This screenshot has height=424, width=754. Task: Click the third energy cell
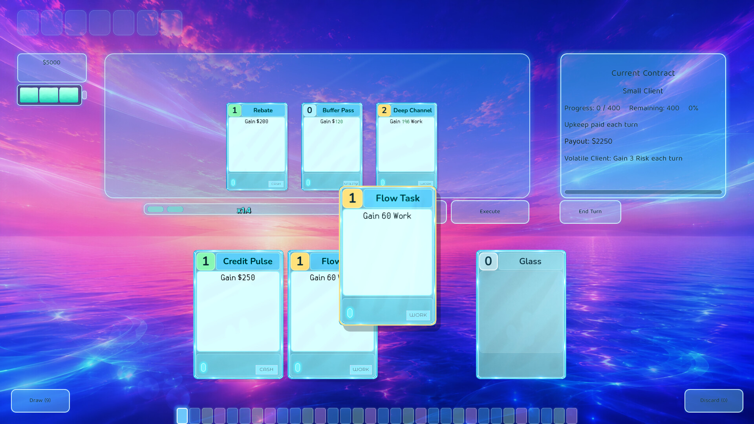[x=69, y=95]
